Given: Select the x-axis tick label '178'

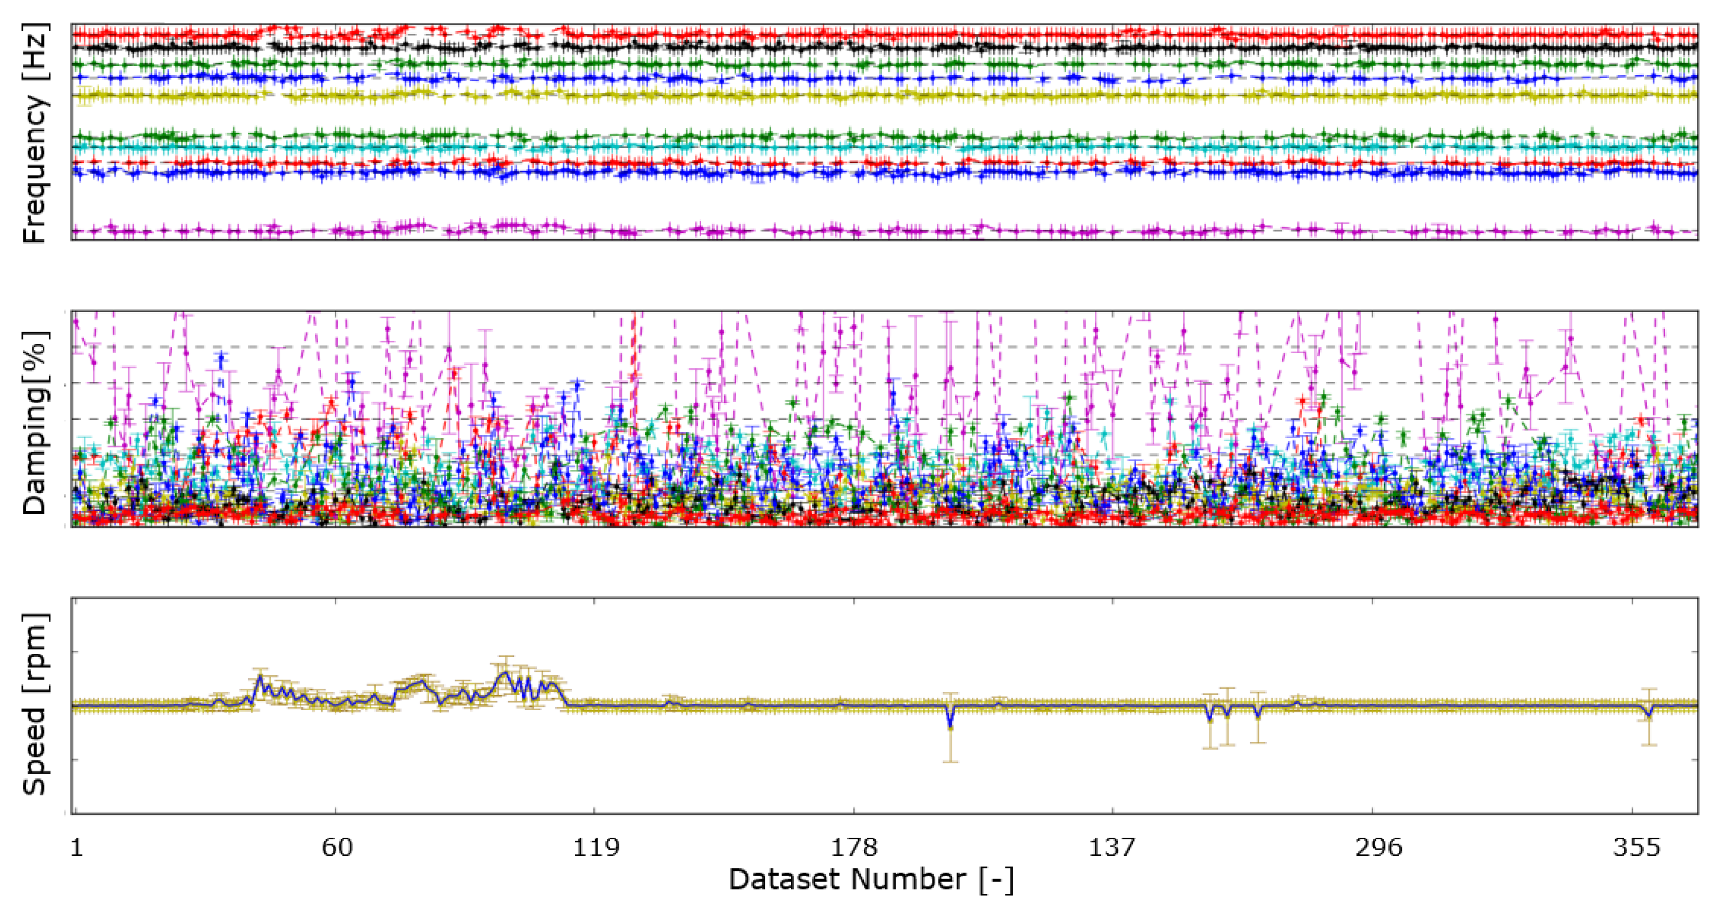Looking at the screenshot, I should 853,848.
